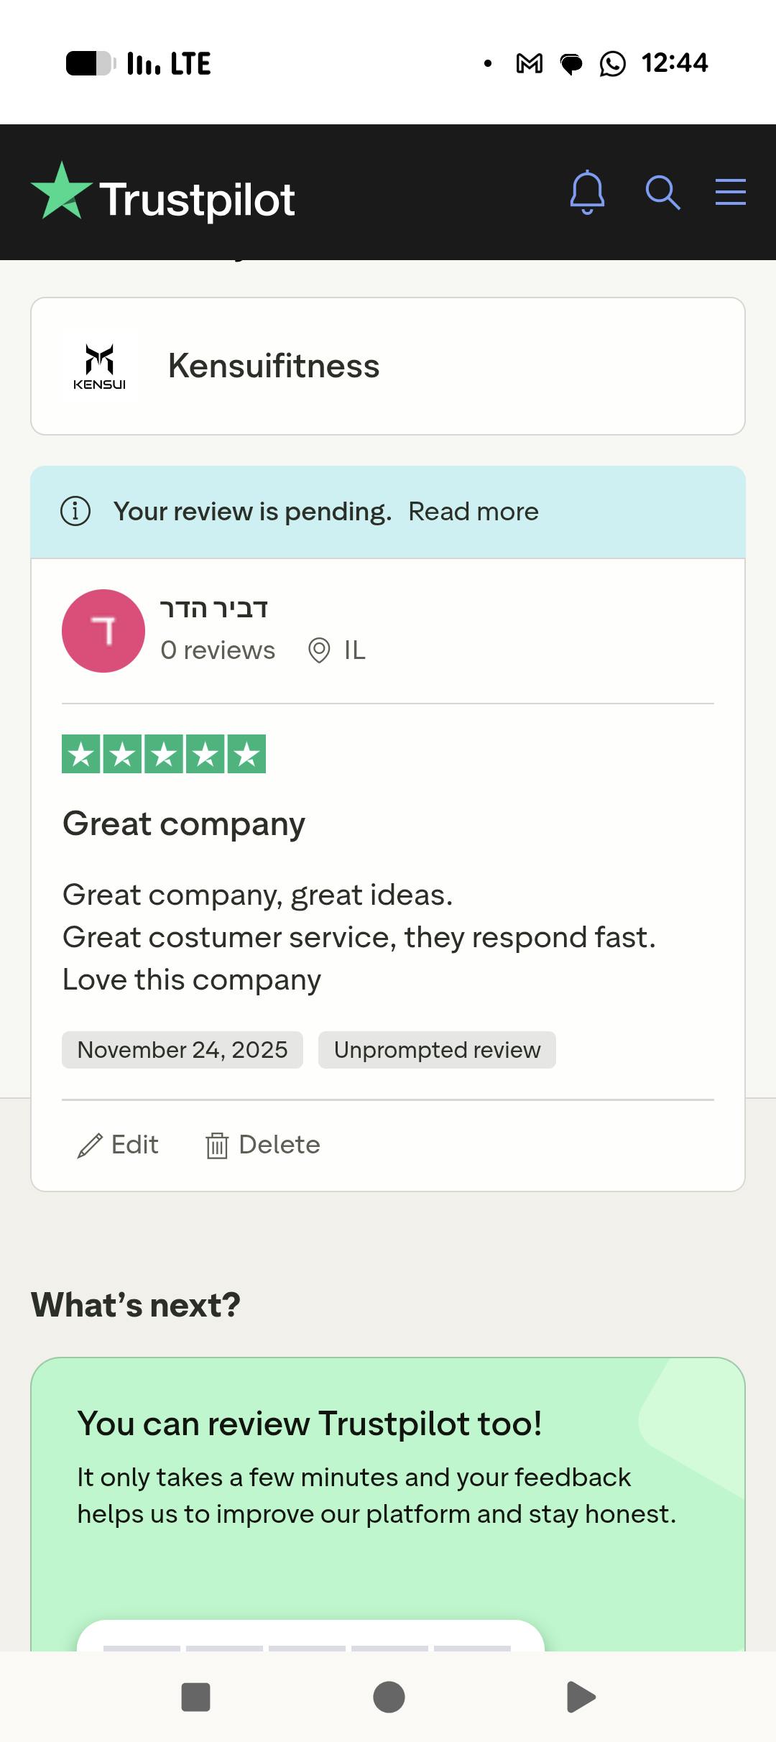
Task: Tap the IL location pin icon
Action: pos(319,650)
